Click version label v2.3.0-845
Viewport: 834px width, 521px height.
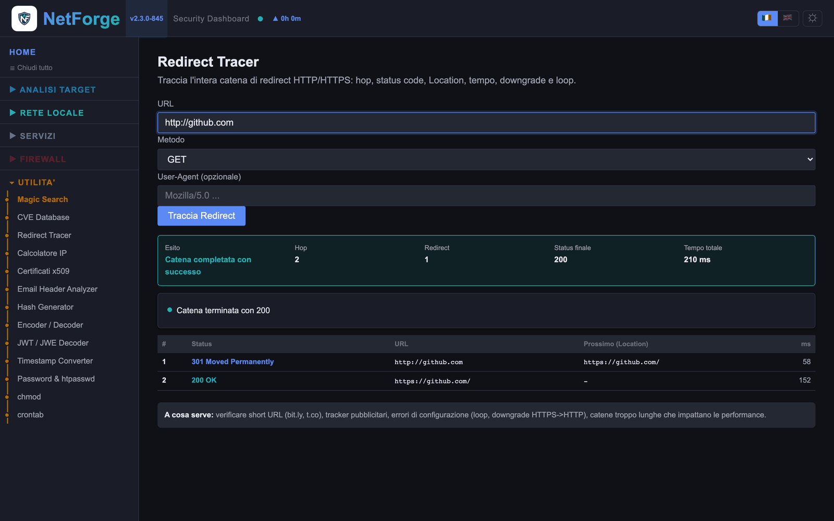pyautogui.click(x=146, y=19)
